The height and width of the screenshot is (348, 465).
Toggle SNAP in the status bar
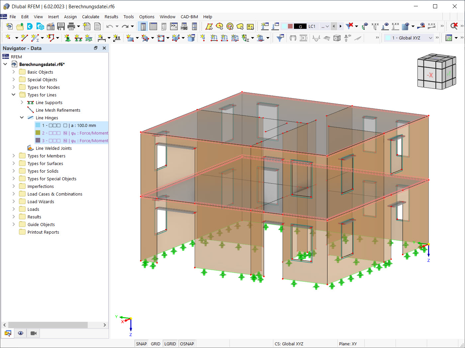141,344
